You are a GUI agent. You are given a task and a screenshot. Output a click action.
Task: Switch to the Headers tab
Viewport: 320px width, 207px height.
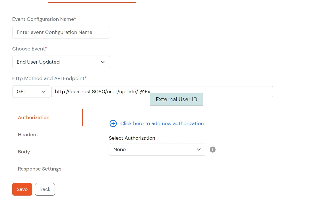click(28, 135)
